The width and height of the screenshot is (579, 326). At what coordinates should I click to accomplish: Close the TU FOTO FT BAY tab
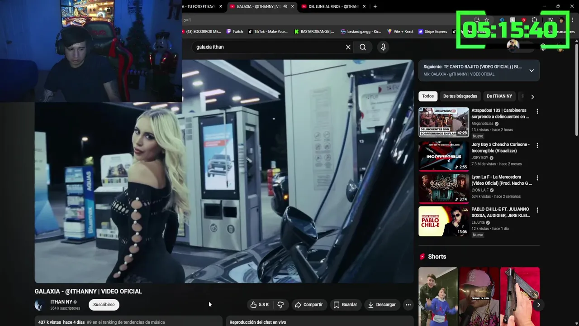click(221, 6)
